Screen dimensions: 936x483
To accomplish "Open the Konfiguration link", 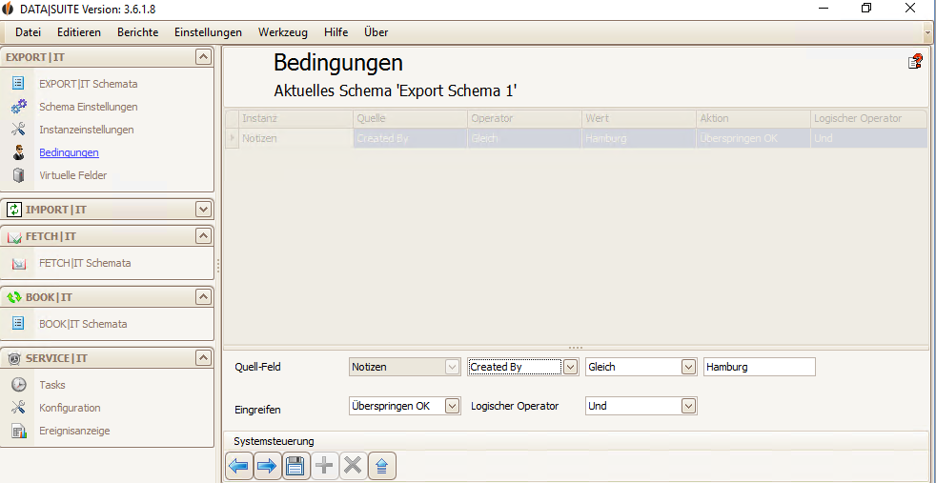I will click(70, 408).
